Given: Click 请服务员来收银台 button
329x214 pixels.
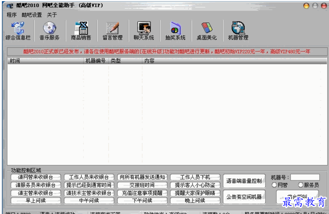Looking at the screenshot, I should point(36,185).
